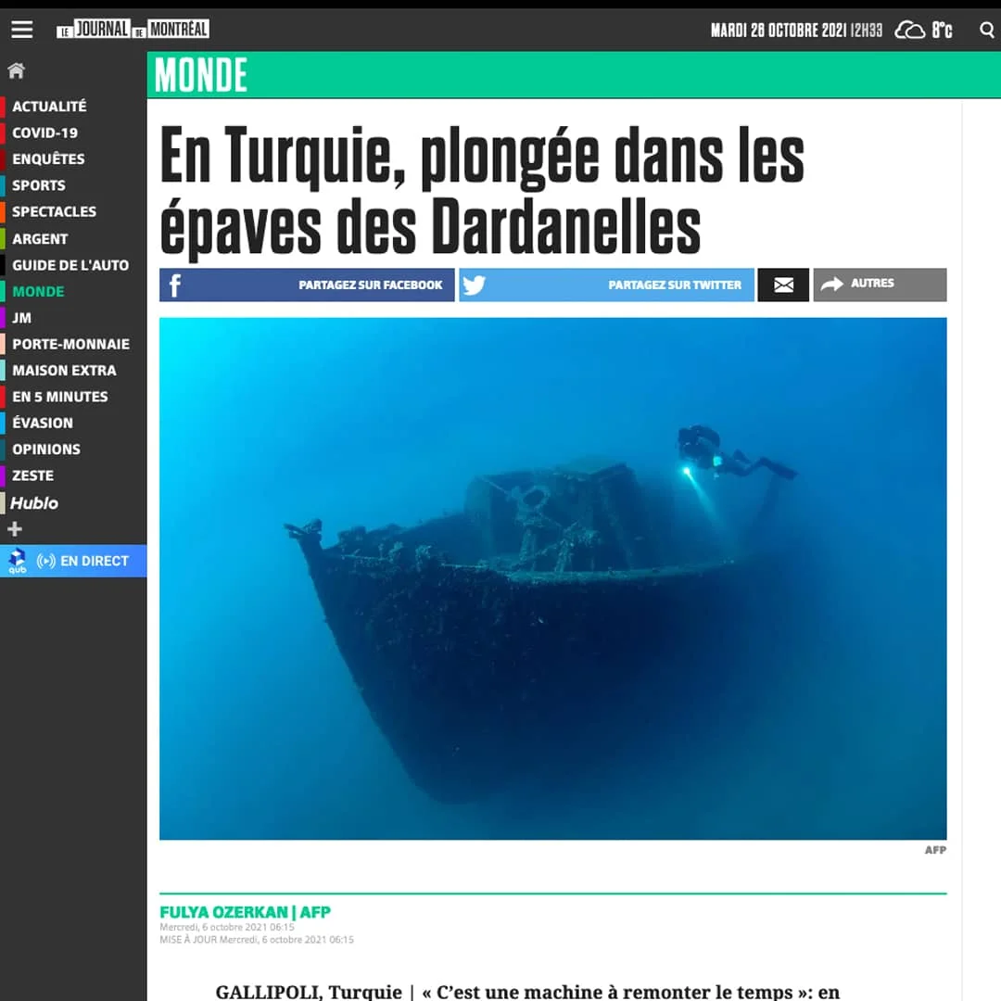This screenshot has width=1001, height=1001.
Task: Click the qub radio logo in EN DIRECT banner
Action: tap(15, 561)
